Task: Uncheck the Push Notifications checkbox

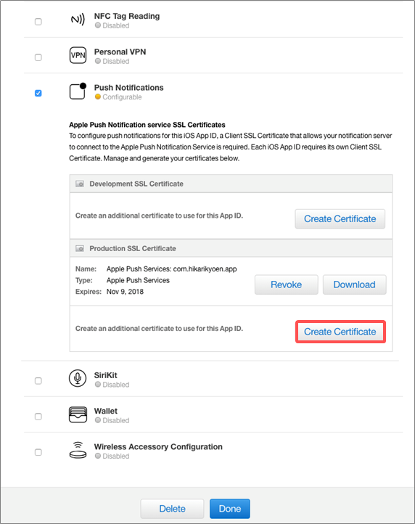Action: coord(38,93)
